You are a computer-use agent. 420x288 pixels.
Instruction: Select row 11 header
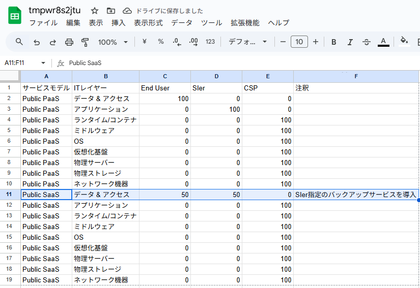(10, 195)
